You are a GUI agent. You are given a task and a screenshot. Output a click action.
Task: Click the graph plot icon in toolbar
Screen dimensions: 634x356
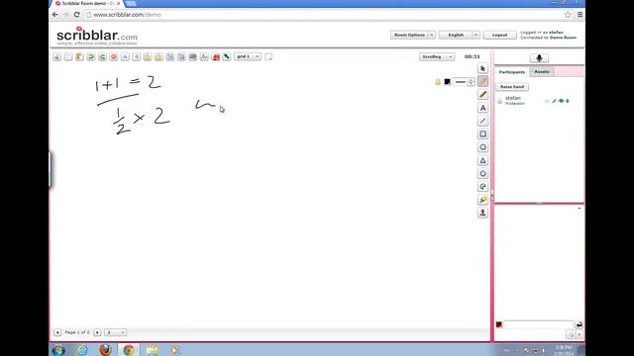[x=204, y=57]
